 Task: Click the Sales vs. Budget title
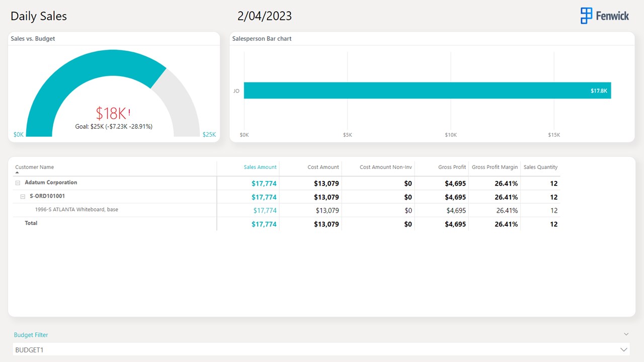(x=33, y=39)
